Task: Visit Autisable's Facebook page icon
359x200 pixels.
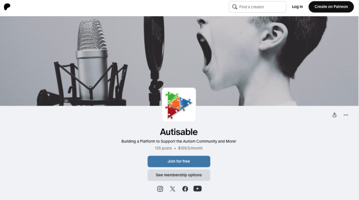Action: [185, 189]
